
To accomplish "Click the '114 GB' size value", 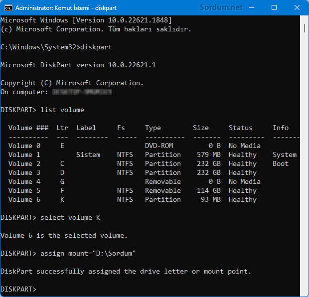I will [x=209, y=190].
